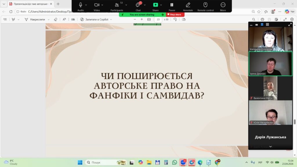
Task: Toggle the Zoom Video camera button
Action: tap(97, 5)
